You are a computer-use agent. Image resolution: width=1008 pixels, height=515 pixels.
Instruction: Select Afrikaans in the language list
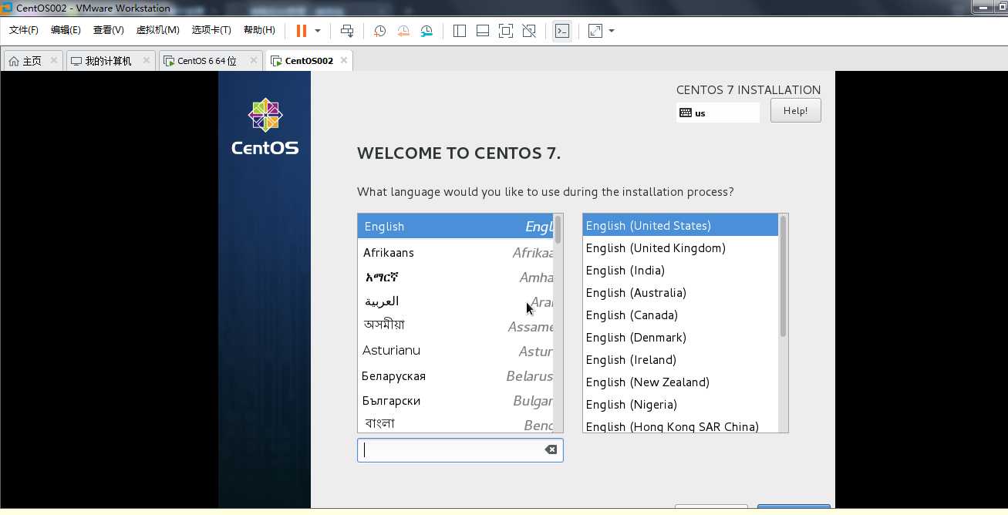[x=455, y=252]
